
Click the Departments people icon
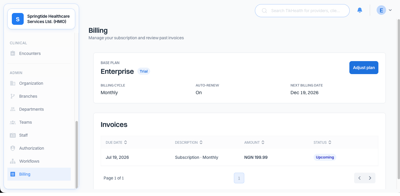pyautogui.click(x=13, y=109)
